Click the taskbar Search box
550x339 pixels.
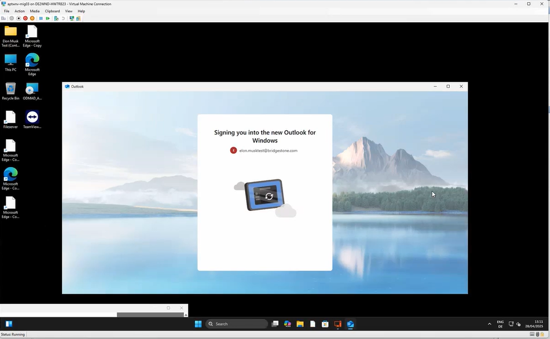pos(236,324)
